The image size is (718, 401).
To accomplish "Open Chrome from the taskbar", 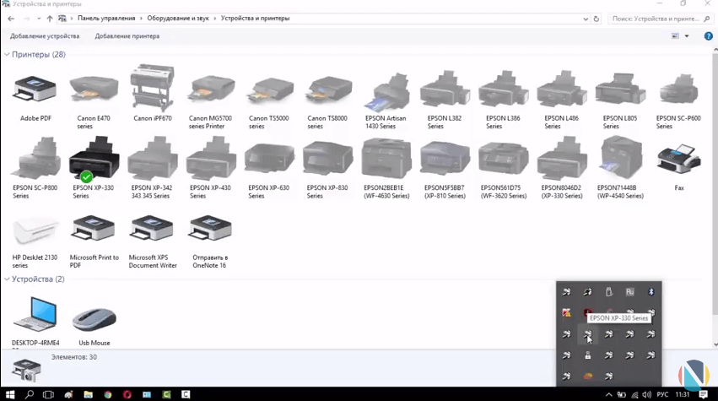I will click(x=108, y=394).
